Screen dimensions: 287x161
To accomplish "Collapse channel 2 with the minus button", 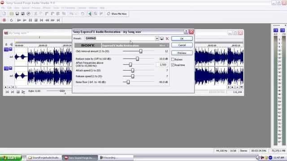I will (11, 68).
